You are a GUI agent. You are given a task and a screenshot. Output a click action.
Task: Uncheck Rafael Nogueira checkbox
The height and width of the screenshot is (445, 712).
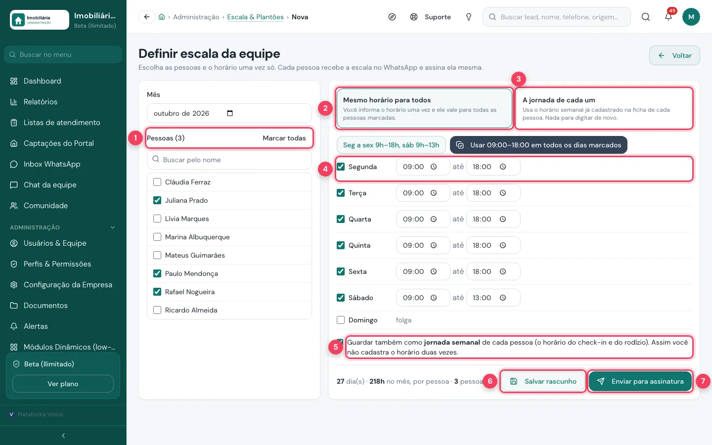(x=157, y=292)
